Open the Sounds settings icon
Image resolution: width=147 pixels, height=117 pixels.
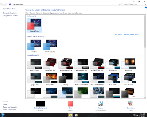point(101,104)
